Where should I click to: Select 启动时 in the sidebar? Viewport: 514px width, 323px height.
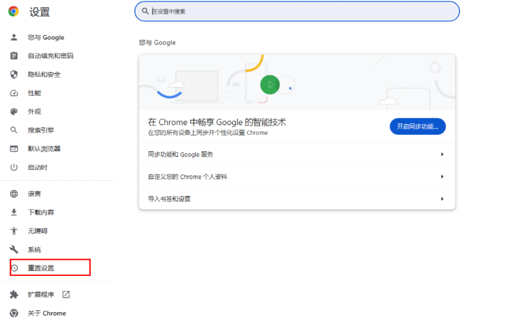[38, 168]
